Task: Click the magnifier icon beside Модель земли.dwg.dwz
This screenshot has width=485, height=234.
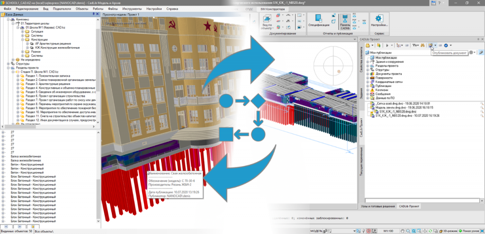Action: tap(482, 108)
